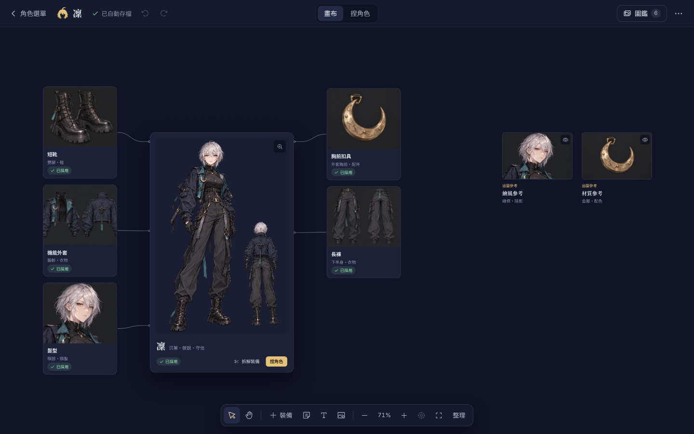Toggle 已採用 on the 髮型 card

coord(59,367)
